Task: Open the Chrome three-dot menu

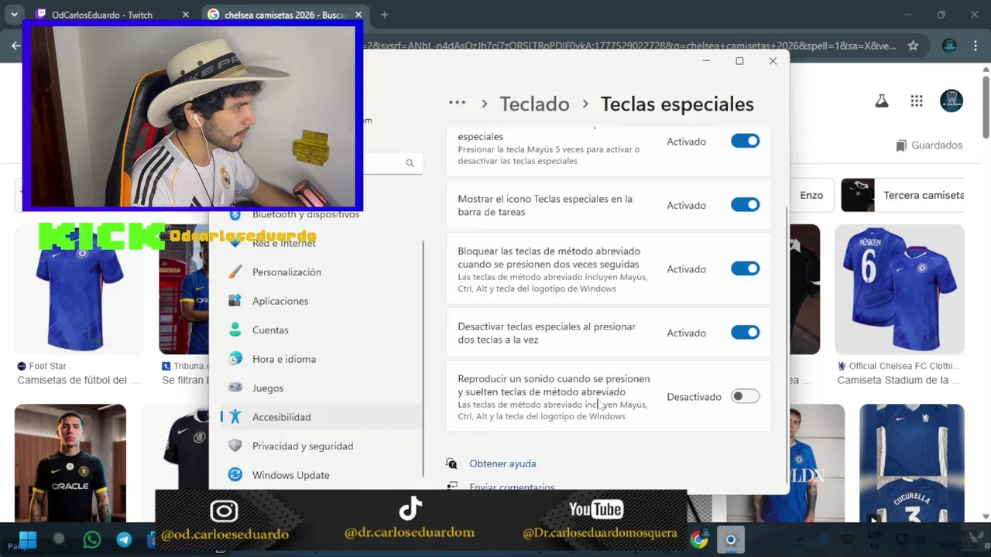Action: pos(975,46)
